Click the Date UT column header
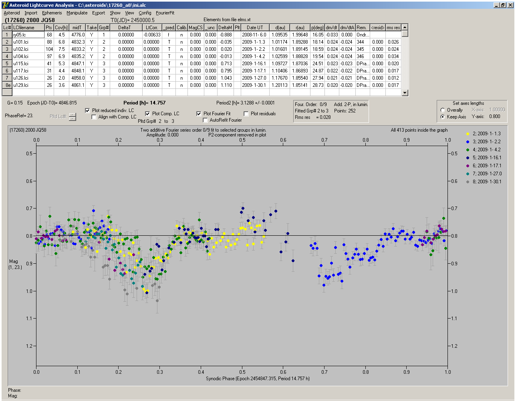Screen dimensions: 516x401 pos(255,28)
